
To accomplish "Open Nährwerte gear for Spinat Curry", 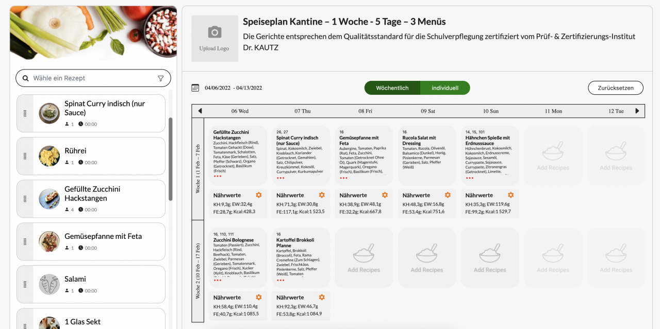I will click(x=322, y=195).
